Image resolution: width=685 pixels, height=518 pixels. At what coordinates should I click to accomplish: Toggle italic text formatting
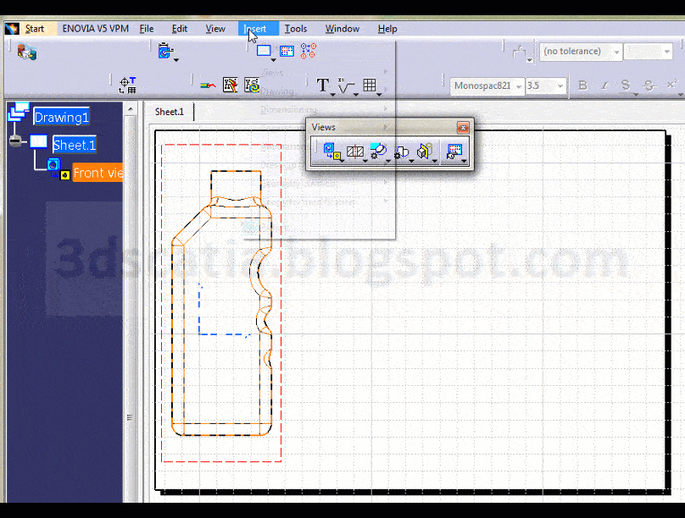604,85
